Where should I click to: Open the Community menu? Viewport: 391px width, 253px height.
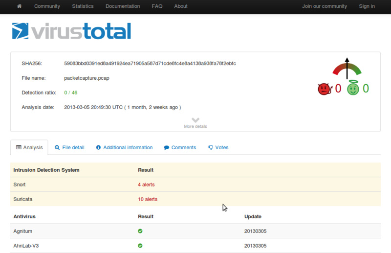click(47, 6)
